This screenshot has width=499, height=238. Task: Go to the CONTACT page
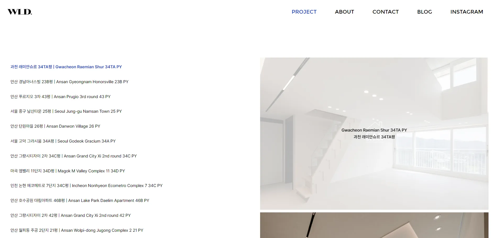pos(386,12)
